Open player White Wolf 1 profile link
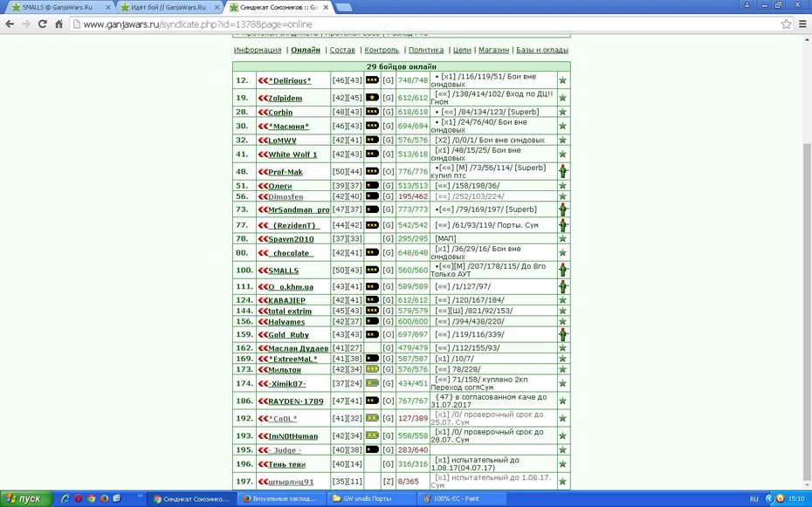Image resolution: width=812 pixels, height=507 pixels. 292,154
